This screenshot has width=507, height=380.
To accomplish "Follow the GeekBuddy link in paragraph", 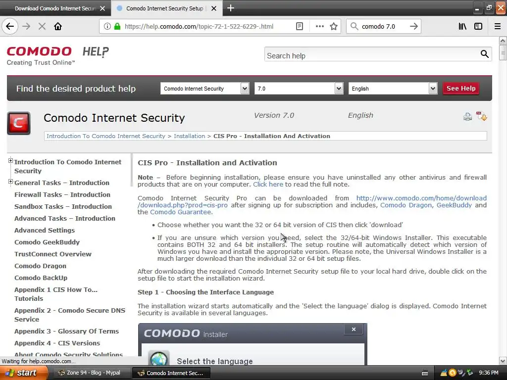I will [454, 205].
